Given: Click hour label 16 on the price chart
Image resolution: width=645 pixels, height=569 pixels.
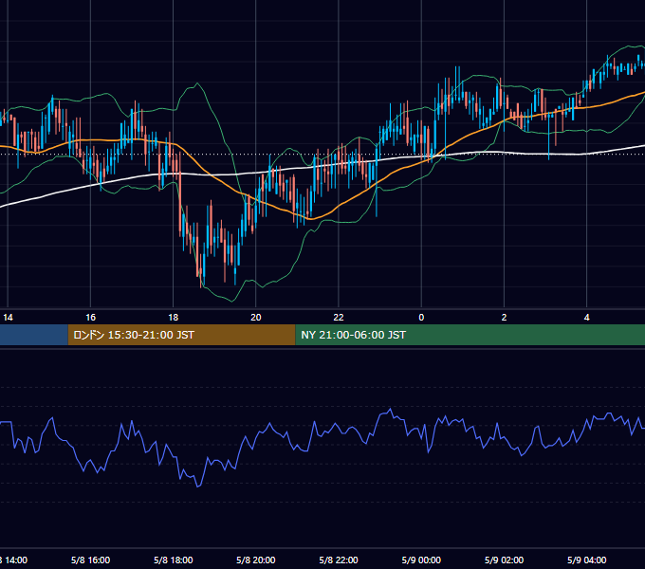Looking at the screenshot, I should (90, 318).
